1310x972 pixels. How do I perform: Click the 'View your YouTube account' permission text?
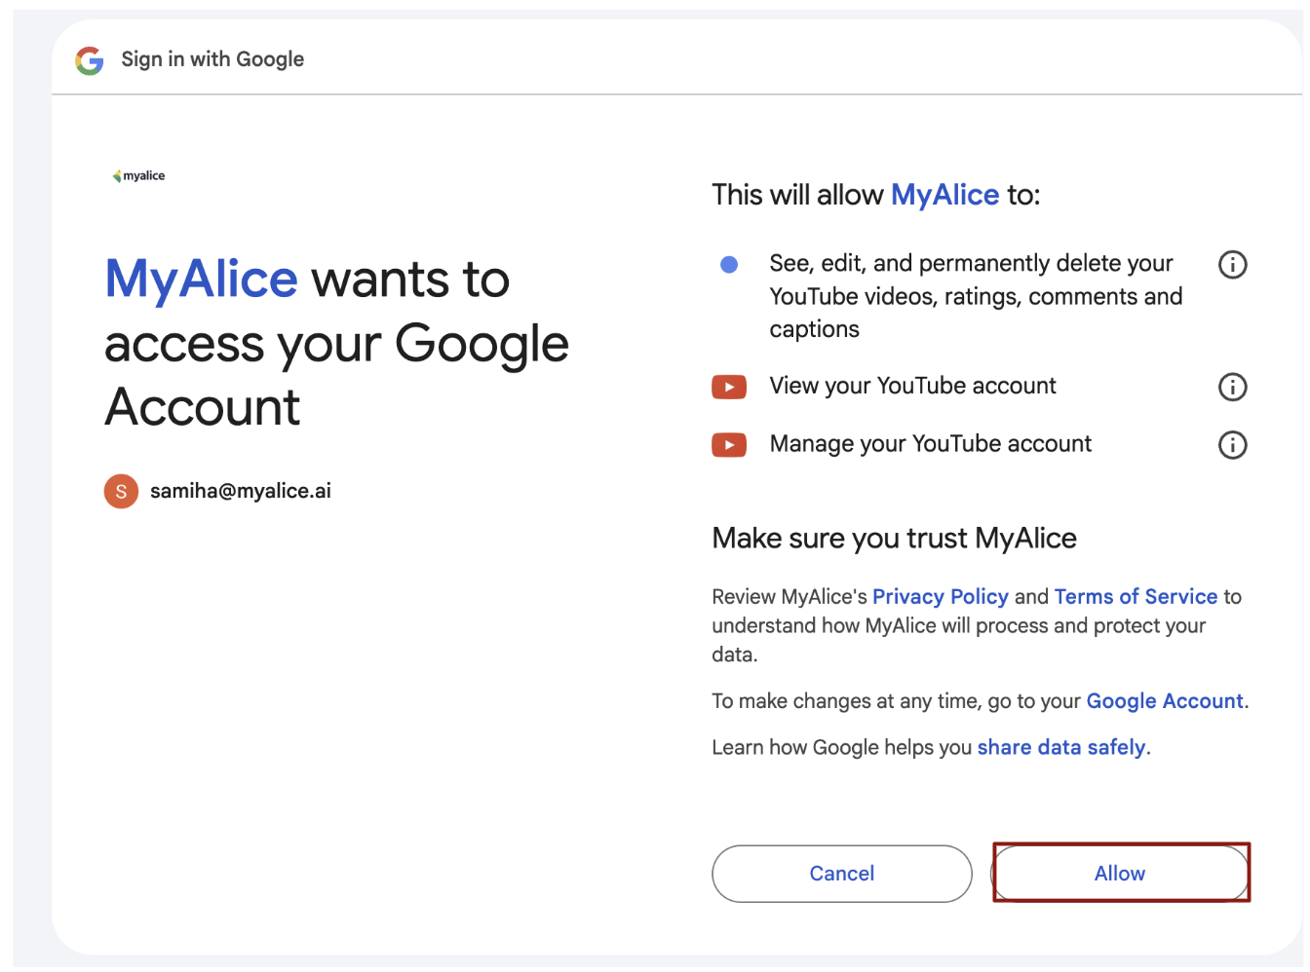point(913,387)
